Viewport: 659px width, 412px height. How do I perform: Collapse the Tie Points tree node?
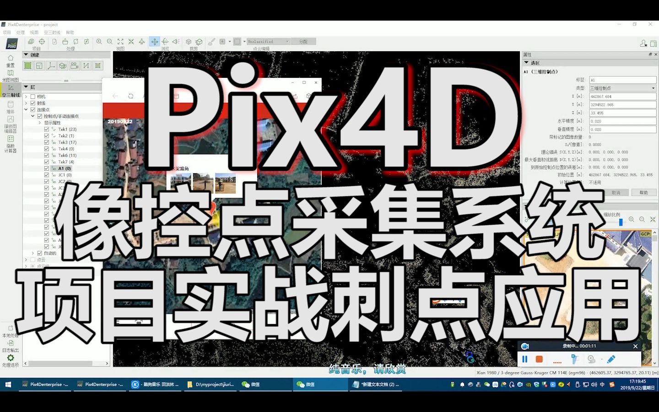[x=26, y=109]
